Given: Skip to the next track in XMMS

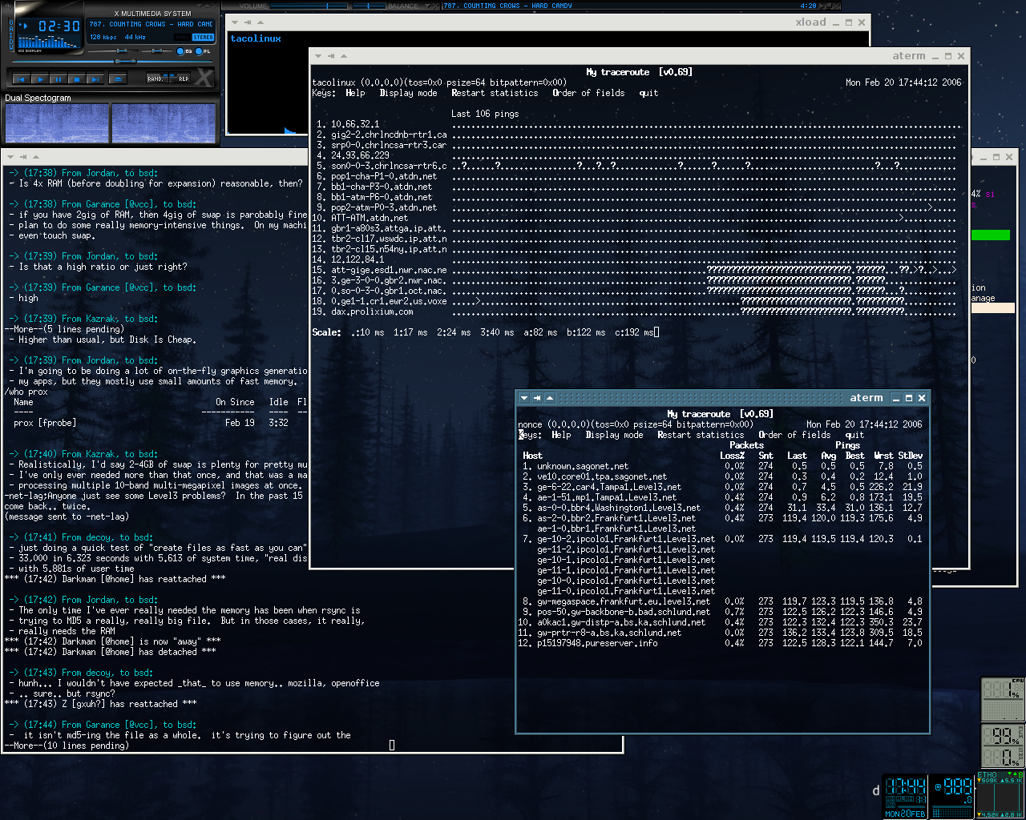Looking at the screenshot, I should pyautogui.click(x=95, y=78).
